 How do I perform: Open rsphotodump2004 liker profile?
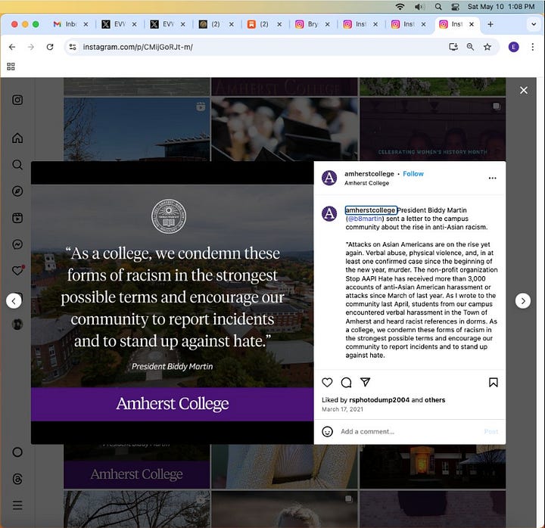(379, 400)
